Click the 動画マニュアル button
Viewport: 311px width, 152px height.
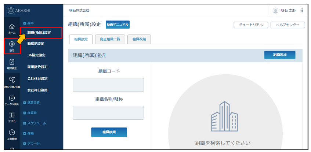click(x=117, y=25)
